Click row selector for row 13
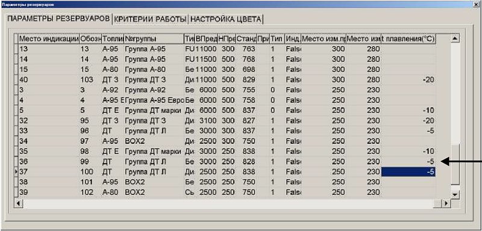The width and height of the screenshot is (482, 231). [17, 49]
